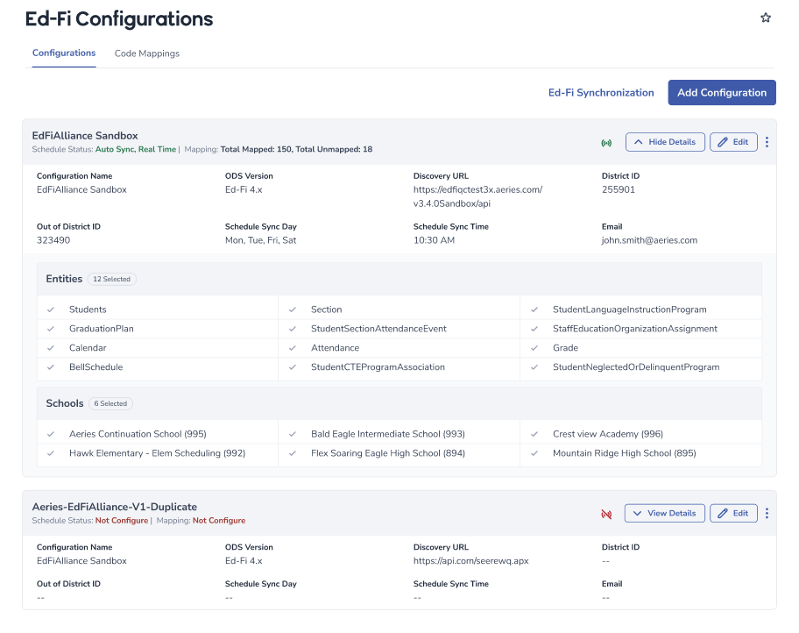Viewport: 799px width, 633px height.
Task: Click the checkmark next to StaffEducationOrganizationAssignment
Action: pyautogui.click(x=534, y=329)
